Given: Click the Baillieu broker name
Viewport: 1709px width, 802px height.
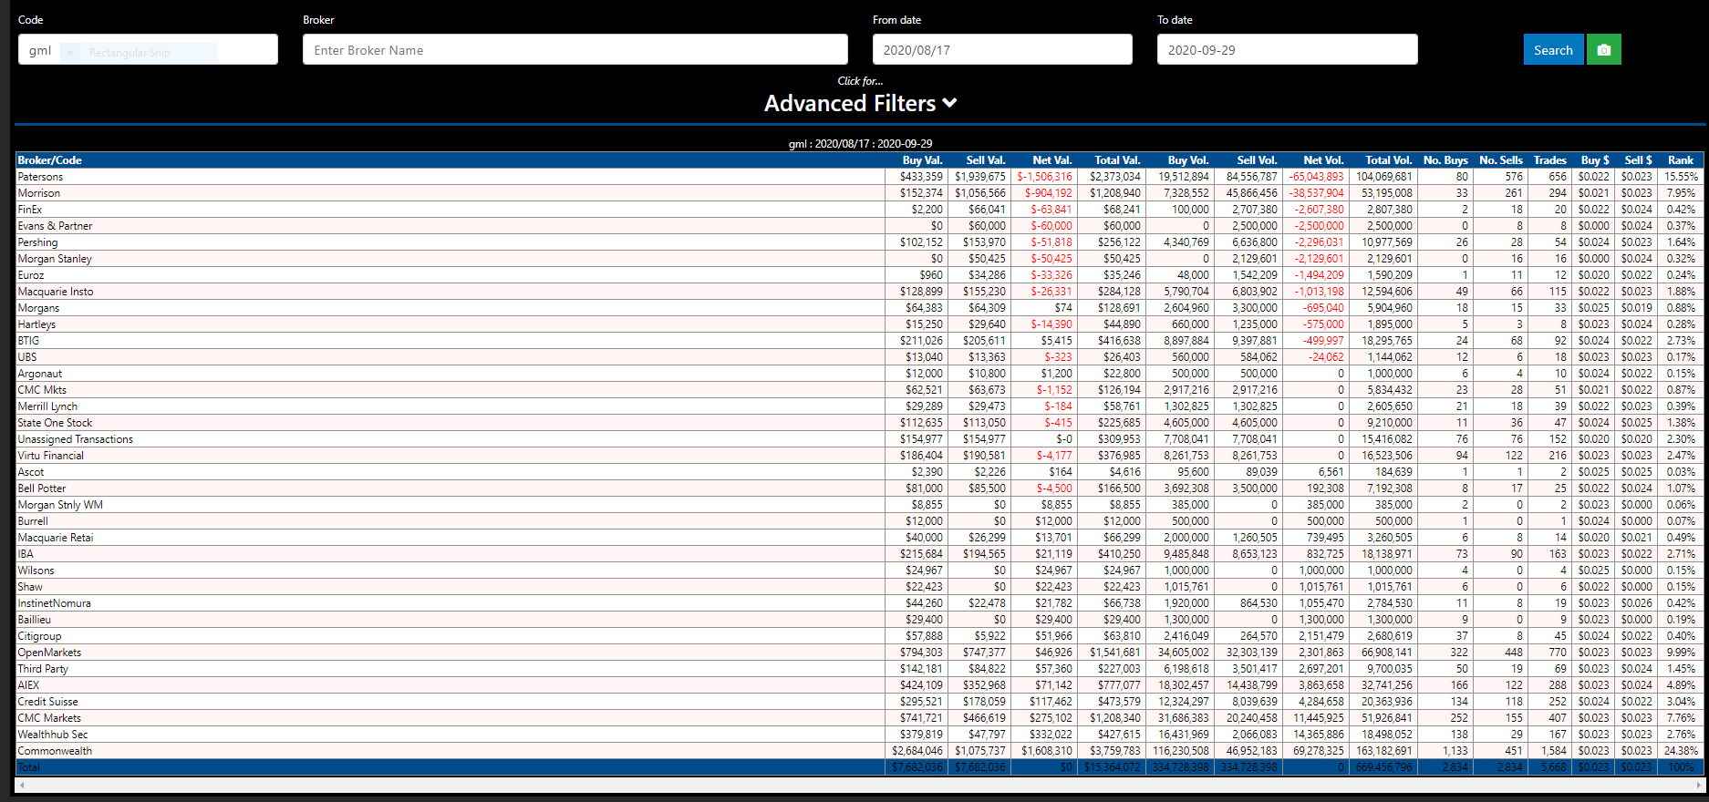Looking at the screenshot, I should click(x=35, y=620).
